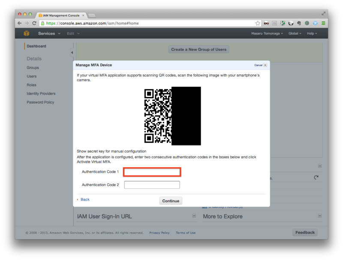343x260 pixels.
Task: Open a new browser tab
Action: click(92, 15)
